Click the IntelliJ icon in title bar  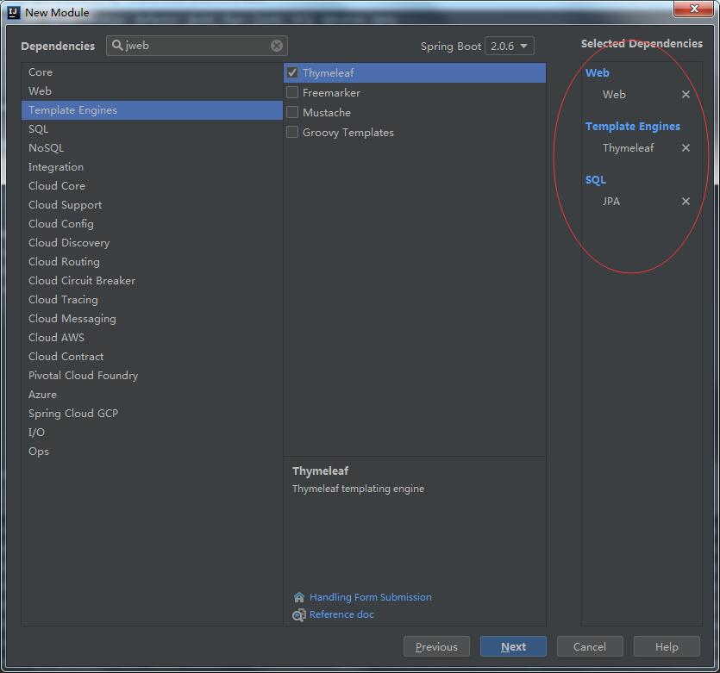(14, 12)
